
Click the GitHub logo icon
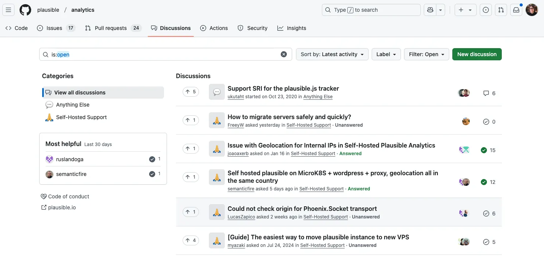25,10
